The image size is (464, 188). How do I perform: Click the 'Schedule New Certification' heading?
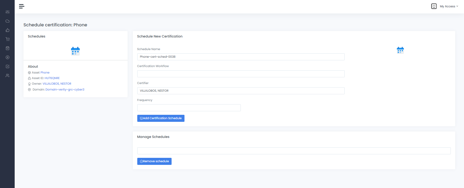[160, 36]
